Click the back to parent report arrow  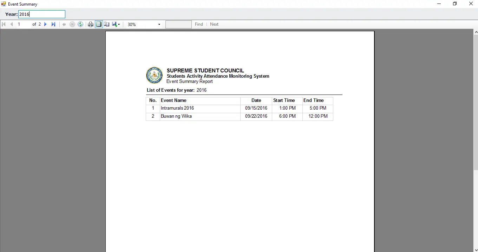64,24
